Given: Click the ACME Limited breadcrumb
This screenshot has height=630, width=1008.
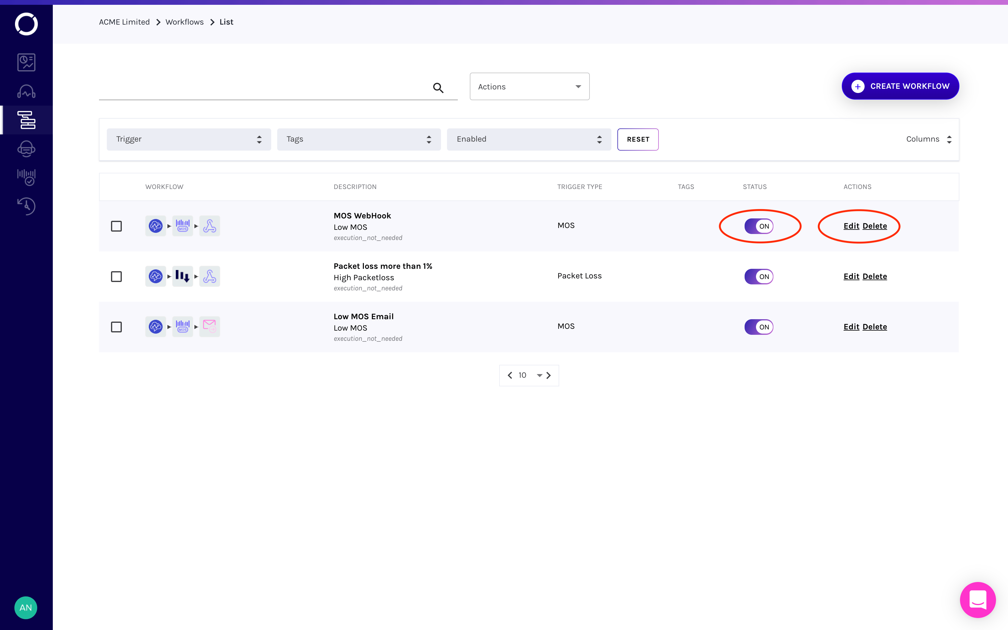Looking at the screenshot, I should pos(124,22).
